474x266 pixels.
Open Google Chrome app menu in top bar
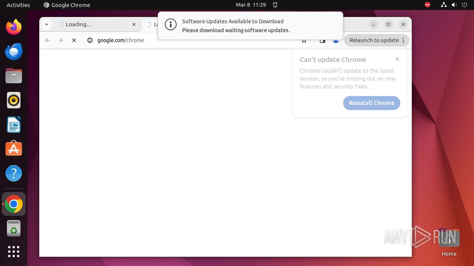tap(67, 5)
